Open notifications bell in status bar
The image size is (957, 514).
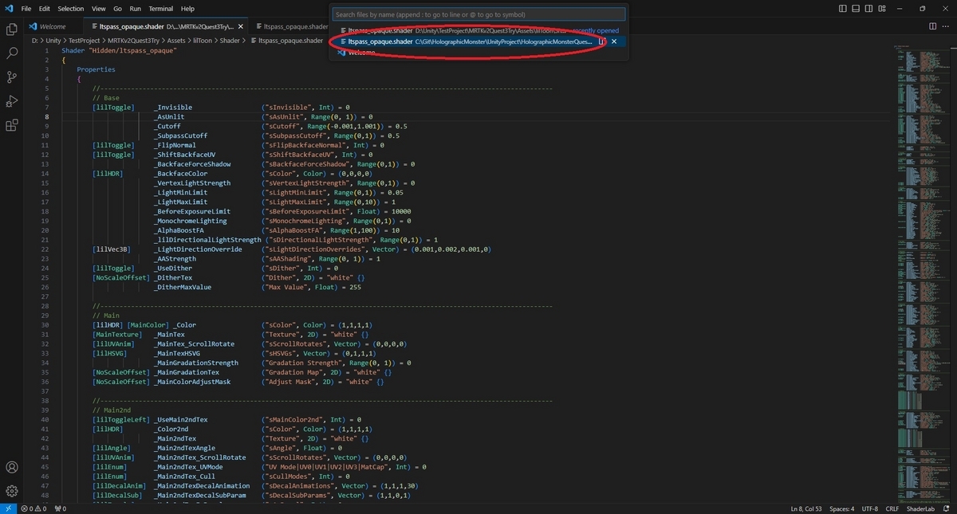(x=946, y=508)
